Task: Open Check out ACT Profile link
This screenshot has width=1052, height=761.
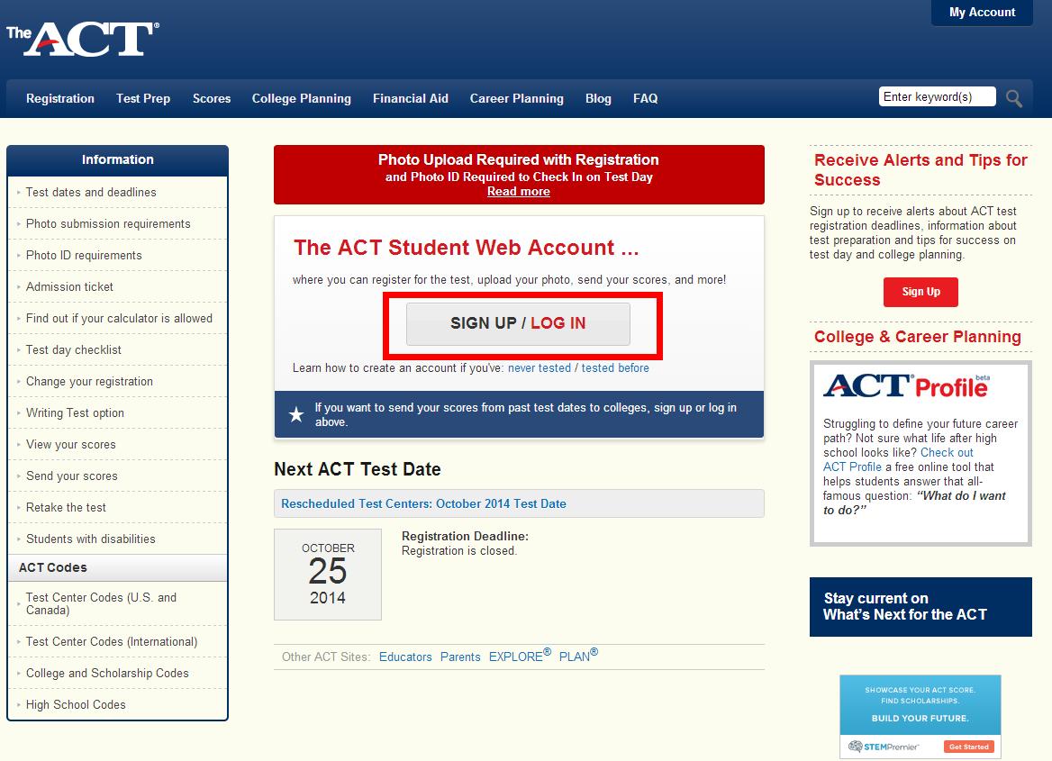Action: [898, 459]
